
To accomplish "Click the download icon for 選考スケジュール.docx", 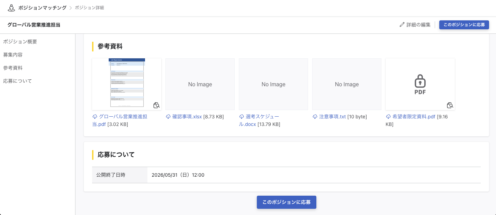I will (242, 117).
